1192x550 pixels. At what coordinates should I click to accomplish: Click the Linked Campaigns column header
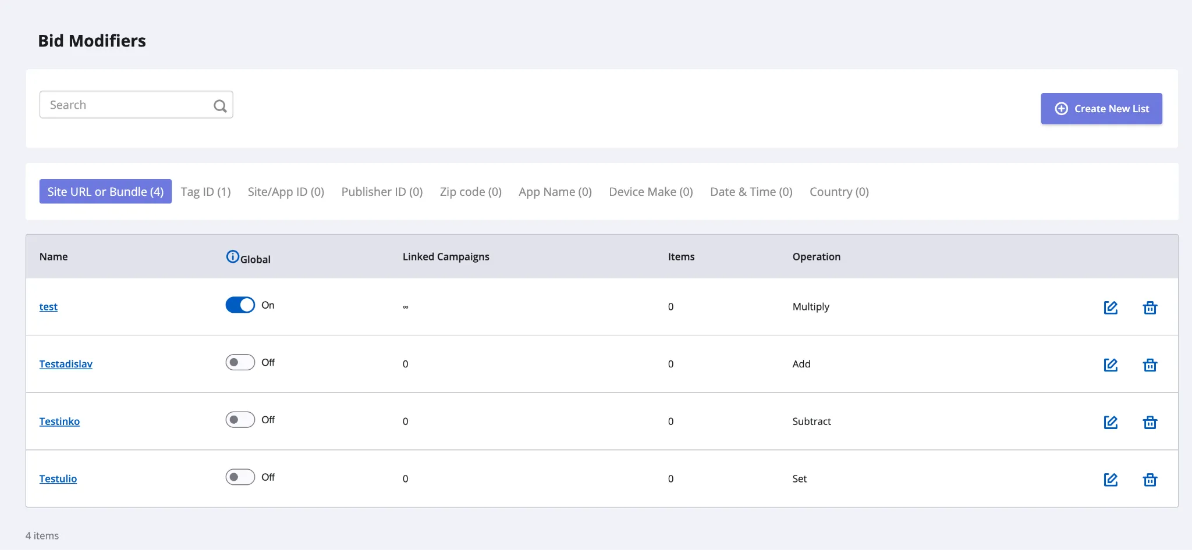coord(446,256)
